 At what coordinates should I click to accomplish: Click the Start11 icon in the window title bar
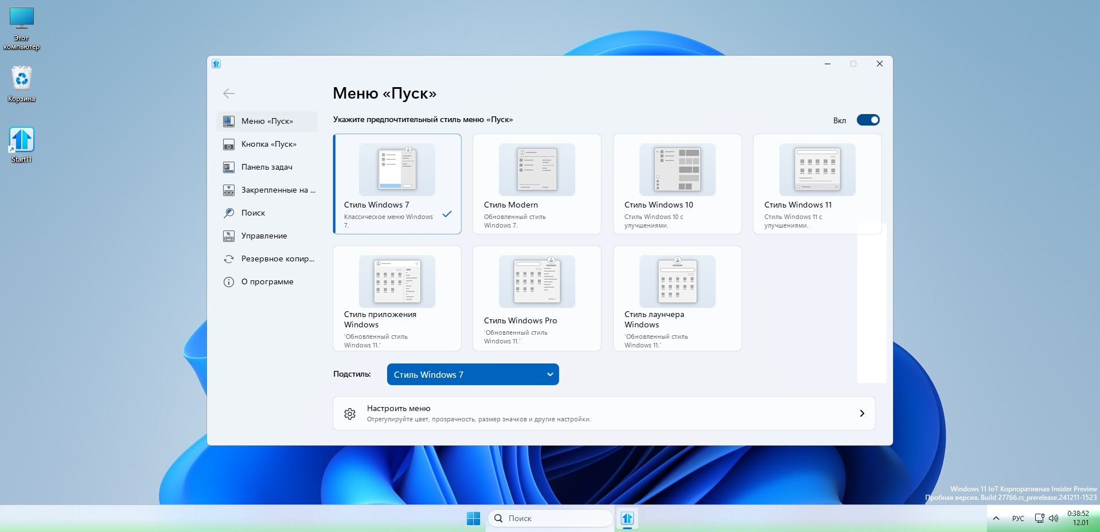click(216, 64)
